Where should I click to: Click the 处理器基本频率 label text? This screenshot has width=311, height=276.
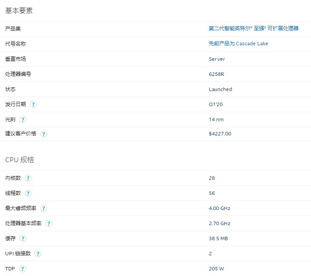tap(23, 223)
